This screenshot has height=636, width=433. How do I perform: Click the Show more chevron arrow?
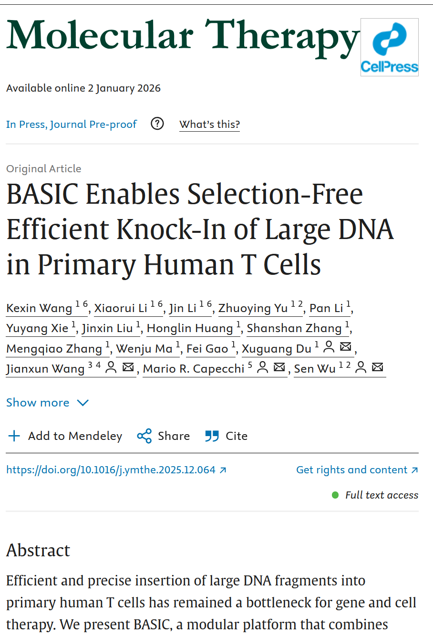(x=83, y=403)
